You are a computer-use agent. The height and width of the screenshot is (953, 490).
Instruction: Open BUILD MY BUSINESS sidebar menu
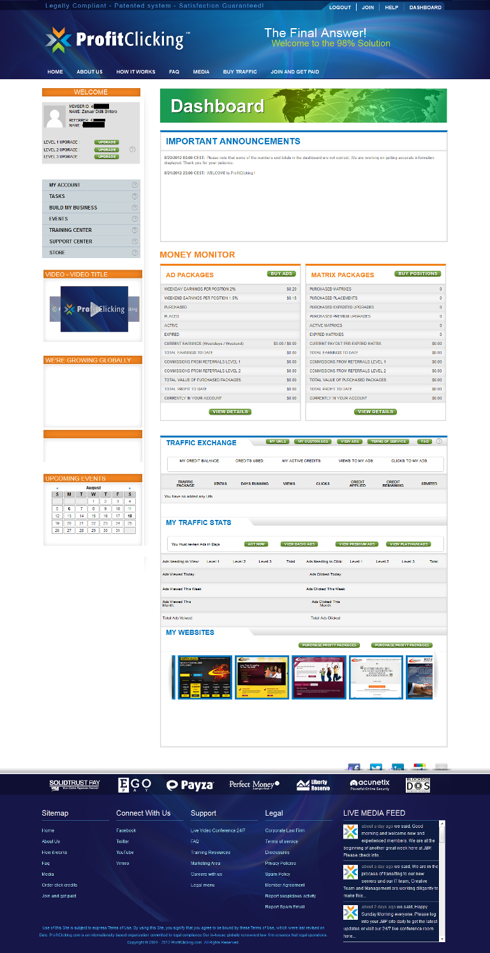pos(91,208)
